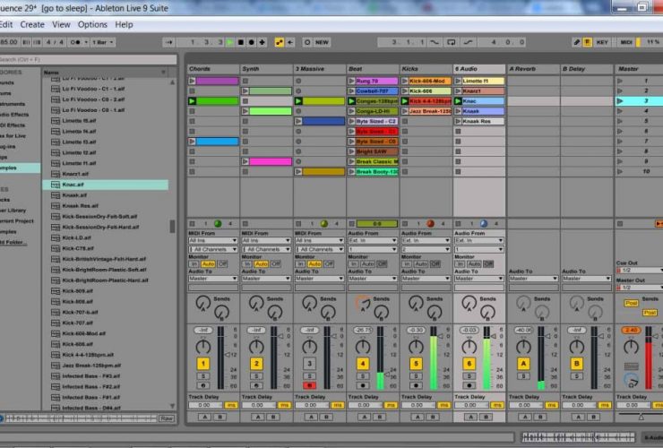This screenshot has height=448, width=663.
Task: Click the transport Arrangement Record button
Action: click(x=251, y=42)
